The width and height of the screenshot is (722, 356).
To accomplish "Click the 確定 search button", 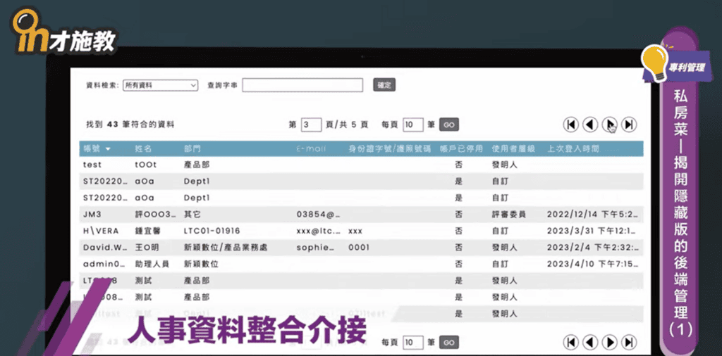I will click(384, 85).
